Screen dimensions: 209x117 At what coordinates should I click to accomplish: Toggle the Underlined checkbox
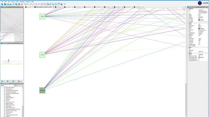tap(199, 42)
